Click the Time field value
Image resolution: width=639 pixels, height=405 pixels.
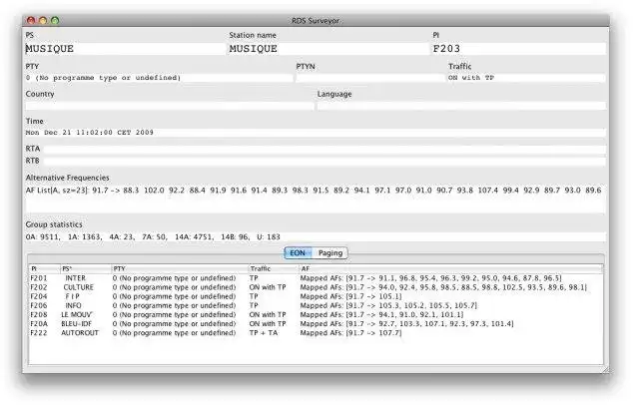[x=316, y=133]
